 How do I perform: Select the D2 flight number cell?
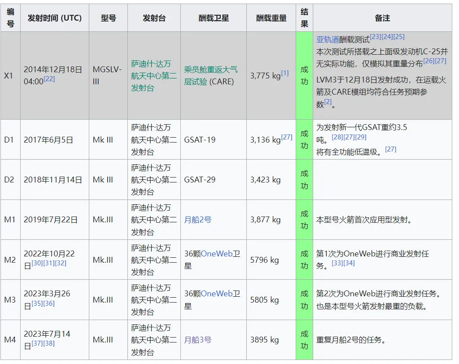click(x=10, y=179)
